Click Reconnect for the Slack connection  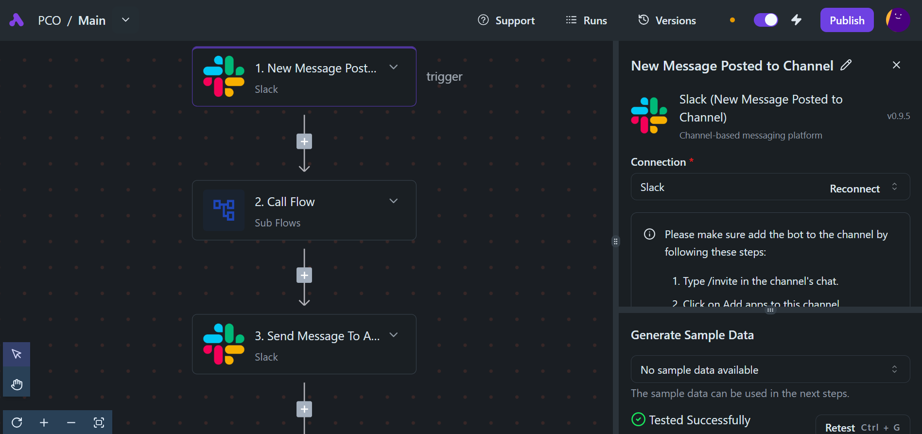pos(854,189)
